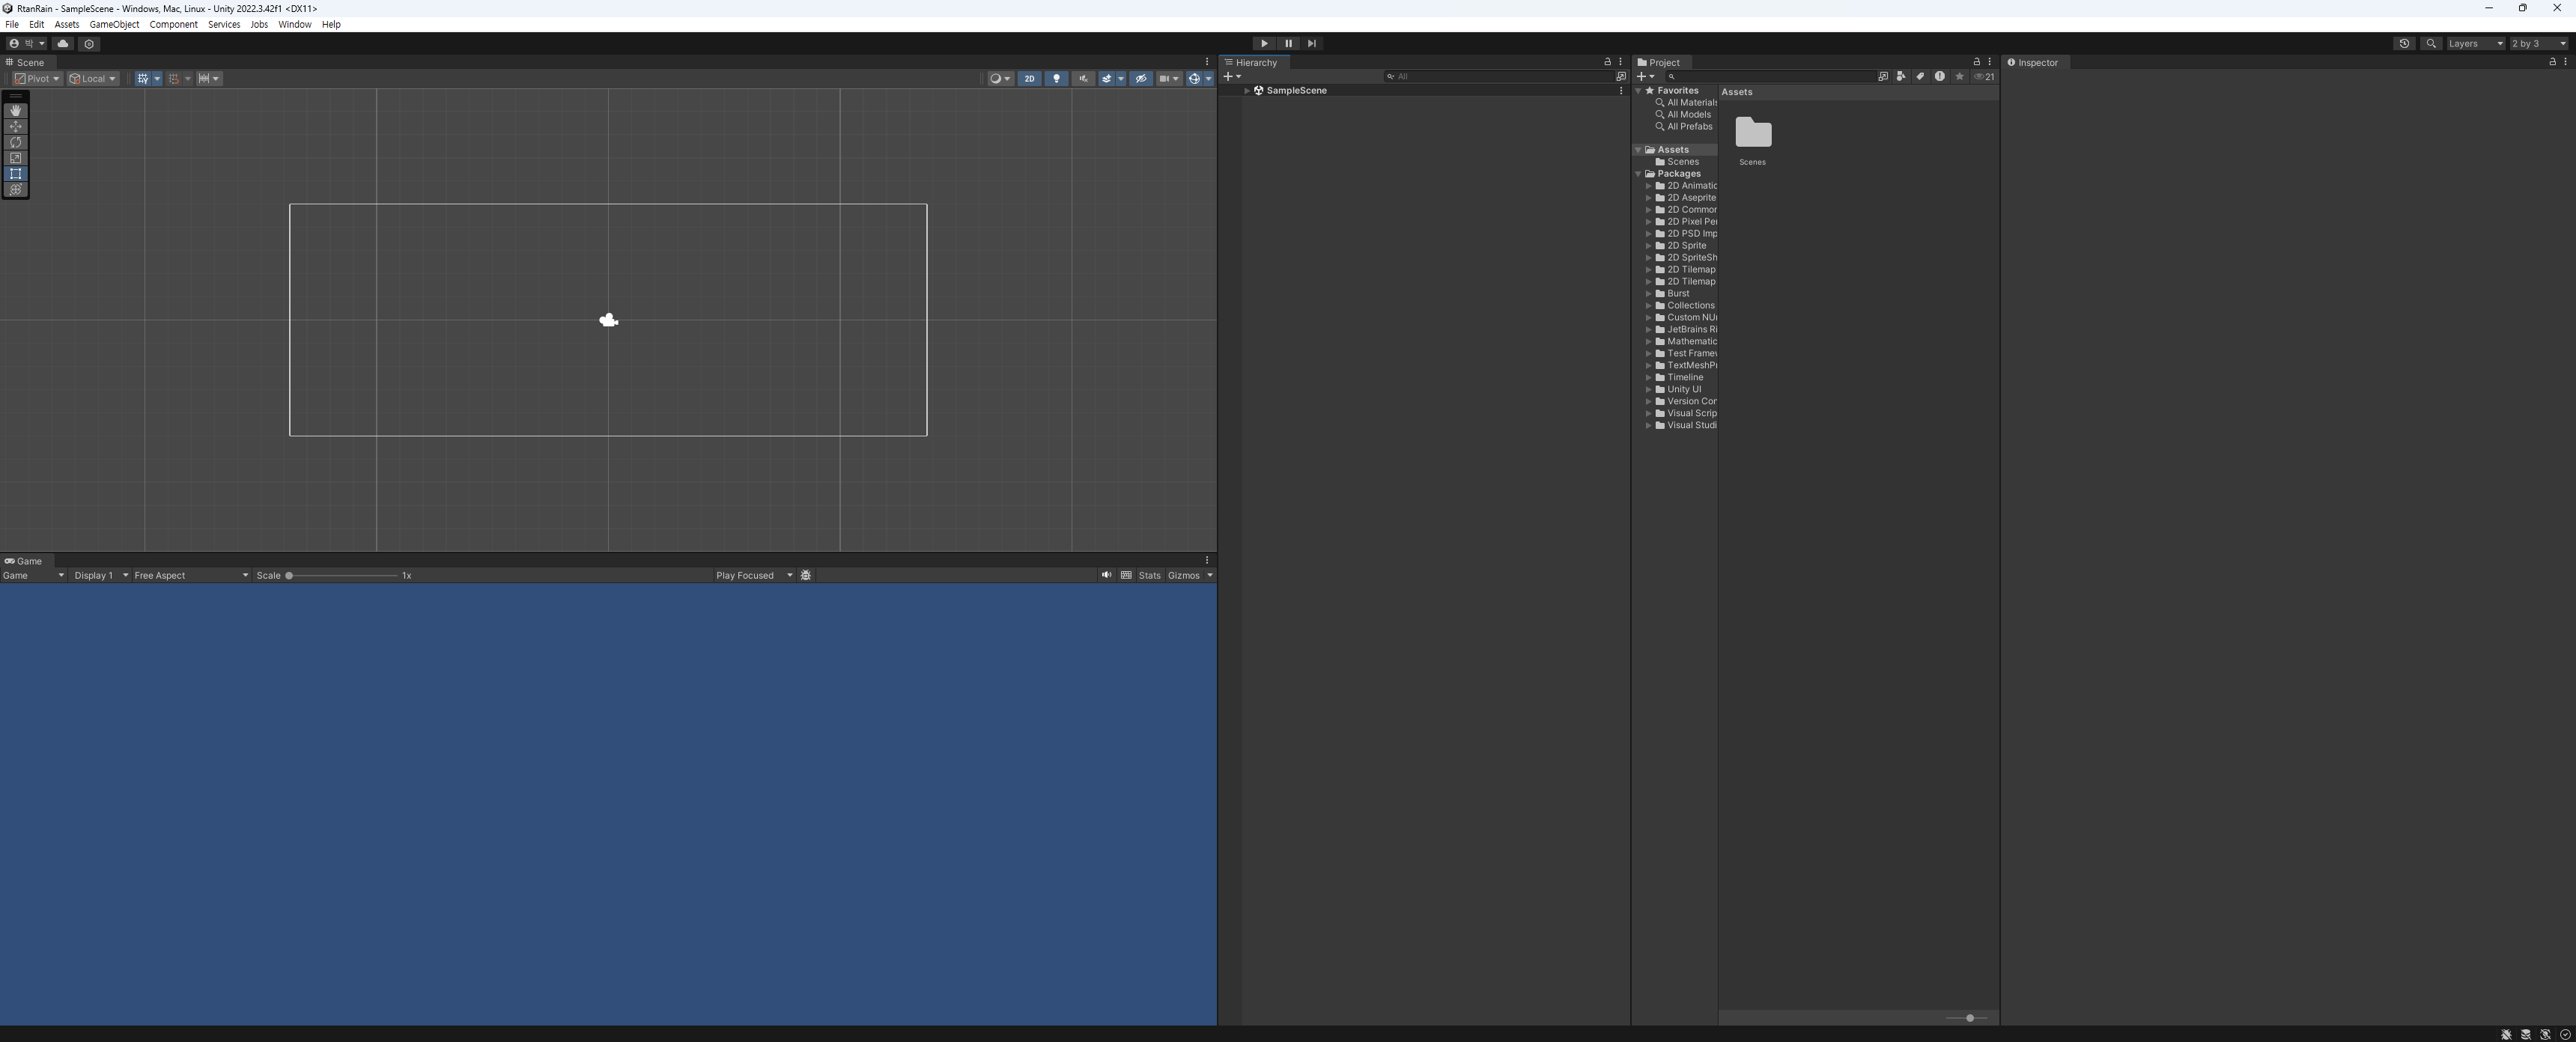Mute audio in Game view
Viewport: 2576px width, 1042px height.
tap(1106, 576)
